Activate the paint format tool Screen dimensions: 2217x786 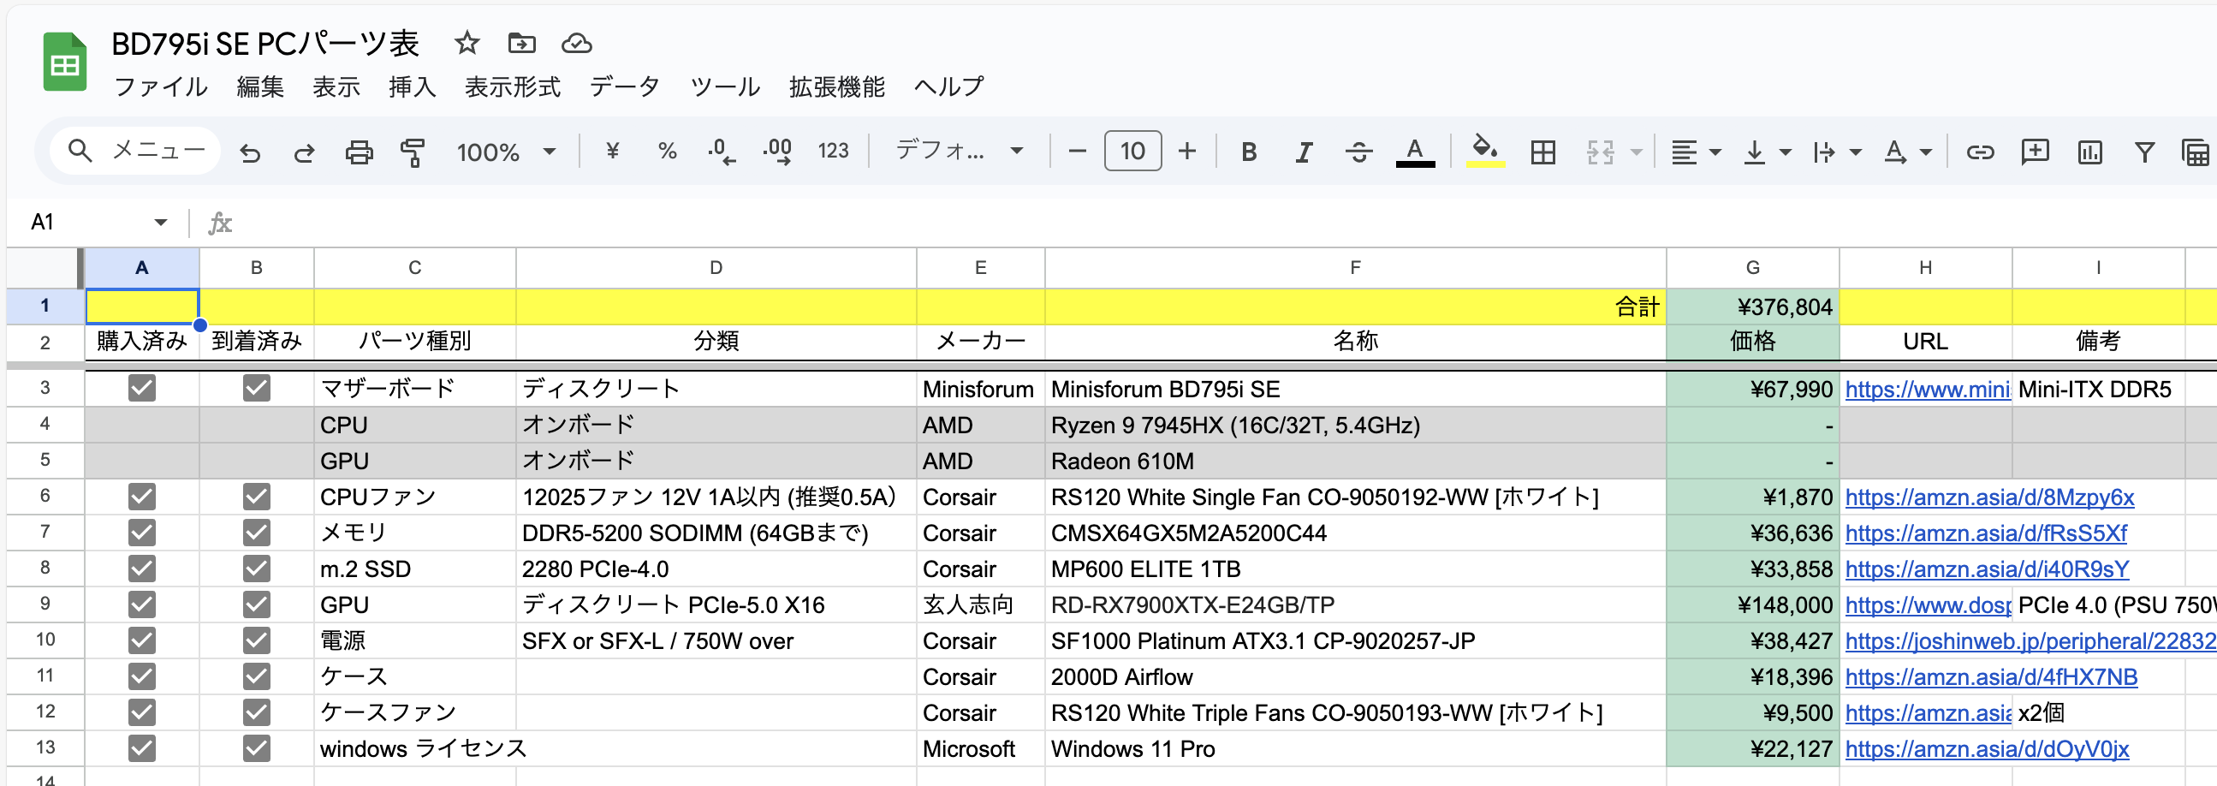413,152
